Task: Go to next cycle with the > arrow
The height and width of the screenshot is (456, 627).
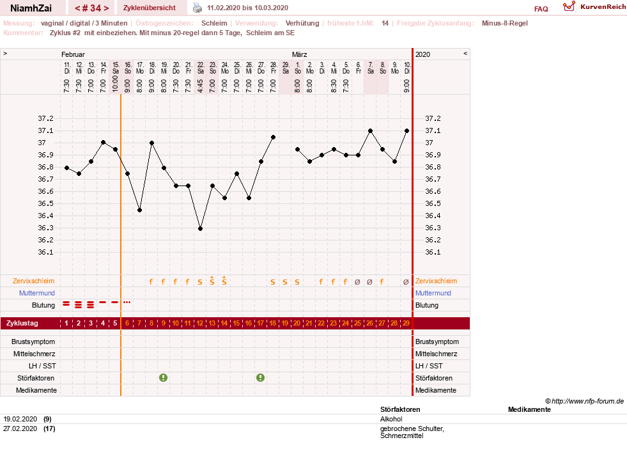Action: coord(106,8)
